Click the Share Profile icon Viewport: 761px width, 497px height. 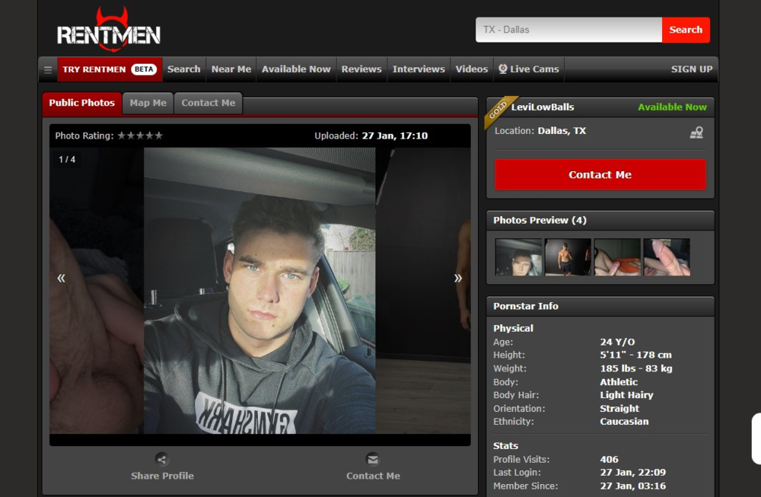(x=161, y=459)
